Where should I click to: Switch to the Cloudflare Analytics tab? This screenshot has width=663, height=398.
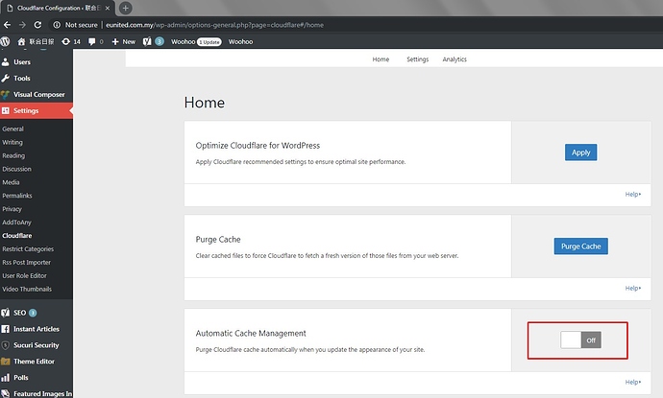454,59
